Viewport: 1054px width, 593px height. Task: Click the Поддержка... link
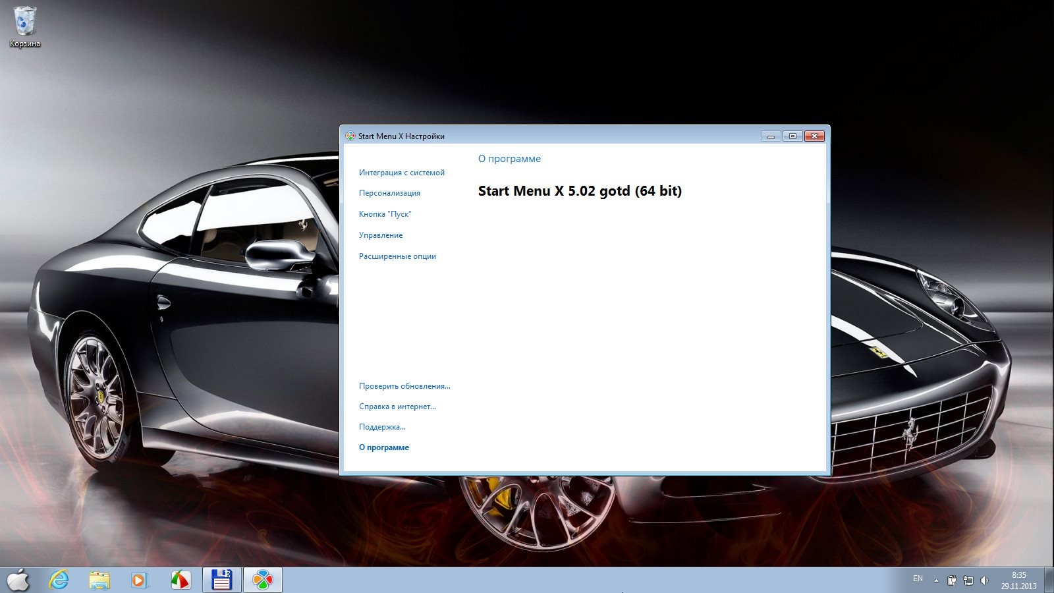tap(382, 427)
